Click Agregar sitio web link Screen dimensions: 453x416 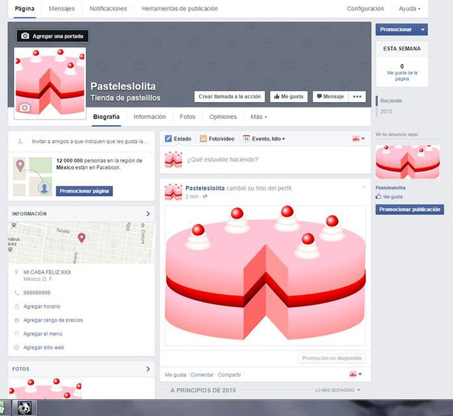44,348
